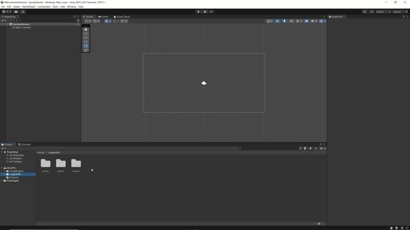Open the handle rotation dropdown in Scene
410x230 pixels.
(96, 21)
